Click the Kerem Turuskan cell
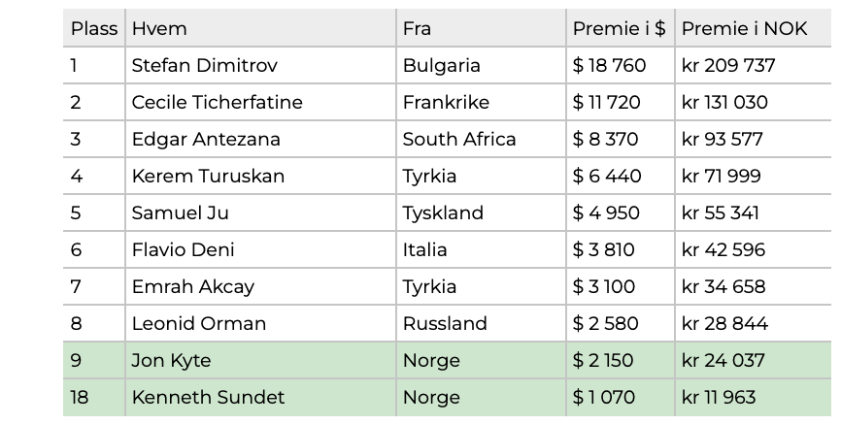The height and width of the screenshot is (425, 841). pyautogui.click(x=260, y=177)
